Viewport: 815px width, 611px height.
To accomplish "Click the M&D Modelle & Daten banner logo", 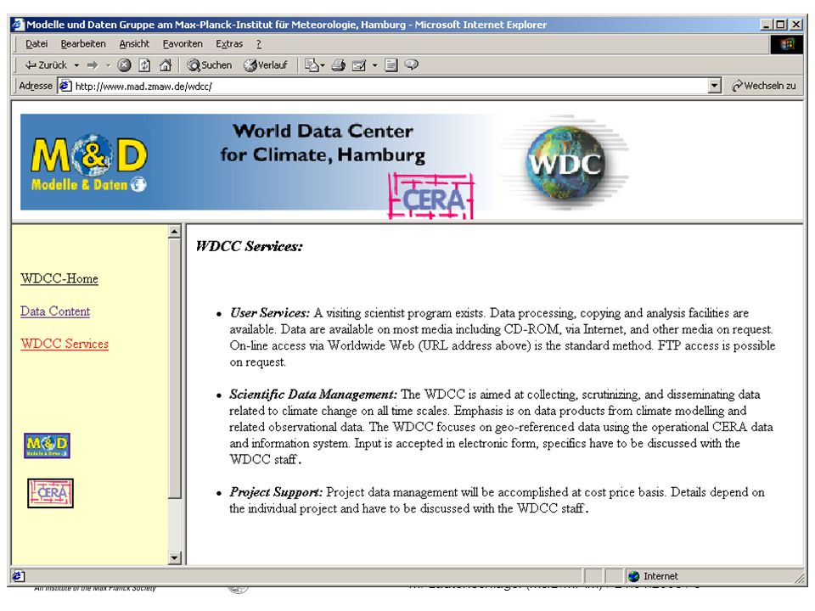I will click(89, 164).
